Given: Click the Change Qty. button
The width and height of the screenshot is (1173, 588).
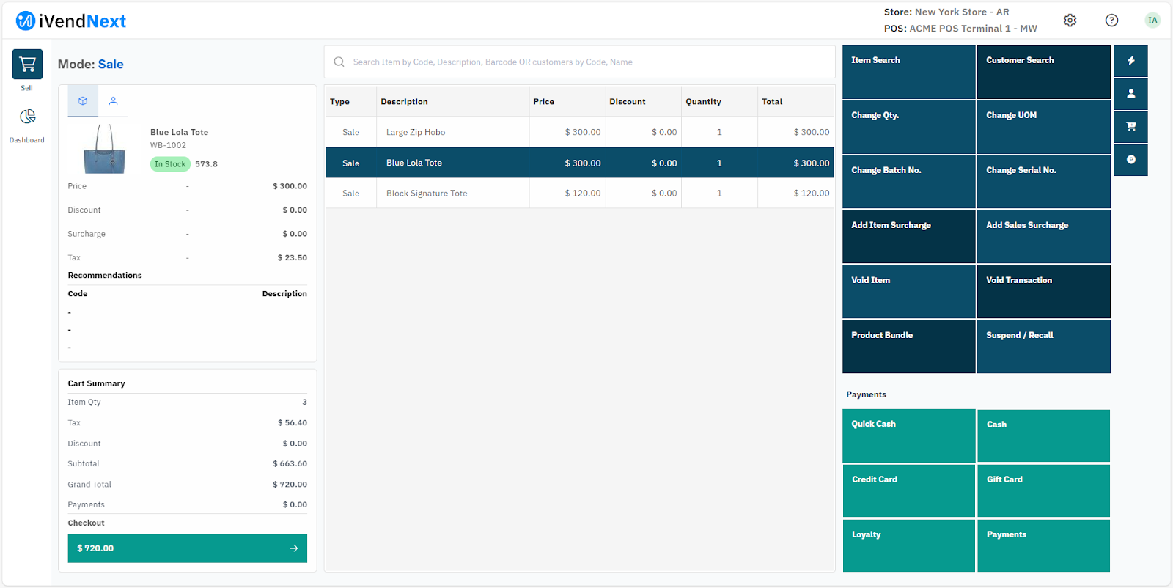Looking at the screenshot, I should tap(908, 126).
